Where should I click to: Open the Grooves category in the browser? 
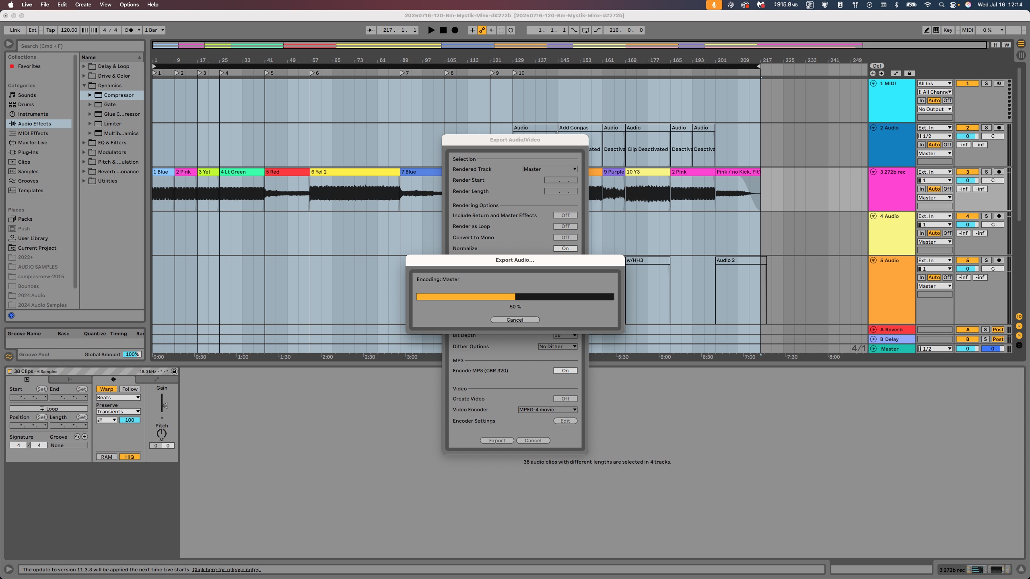27,181
